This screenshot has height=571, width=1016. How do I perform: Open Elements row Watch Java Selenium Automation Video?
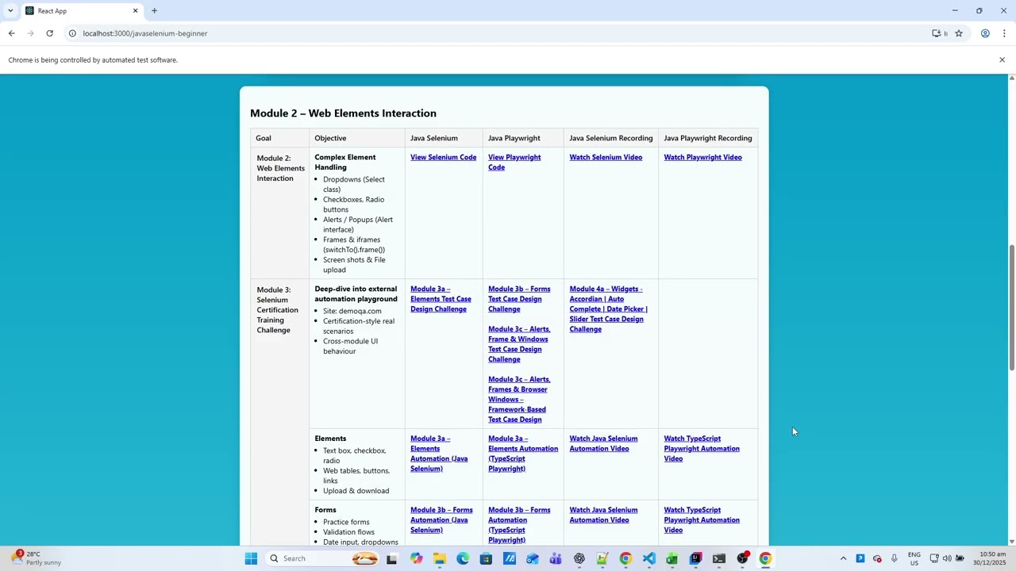pyautogui.click(x=603, y=443)
